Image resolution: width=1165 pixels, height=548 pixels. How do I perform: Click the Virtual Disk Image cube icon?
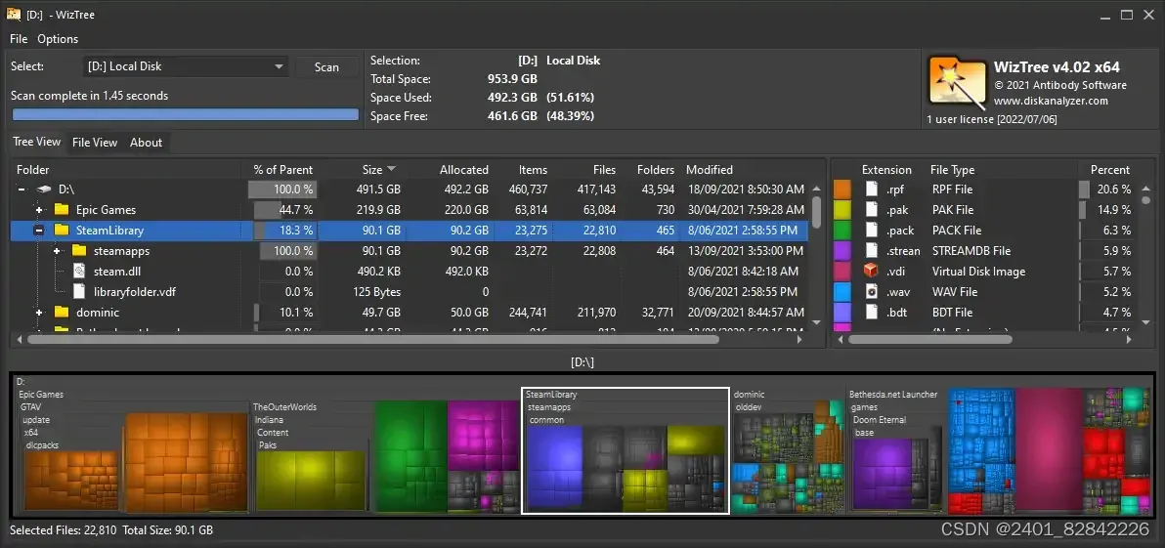click(872, 271)
